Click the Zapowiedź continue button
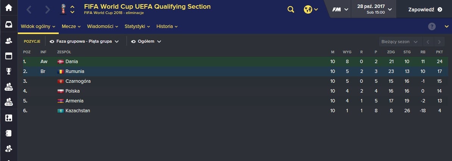 tap(425, 9)
